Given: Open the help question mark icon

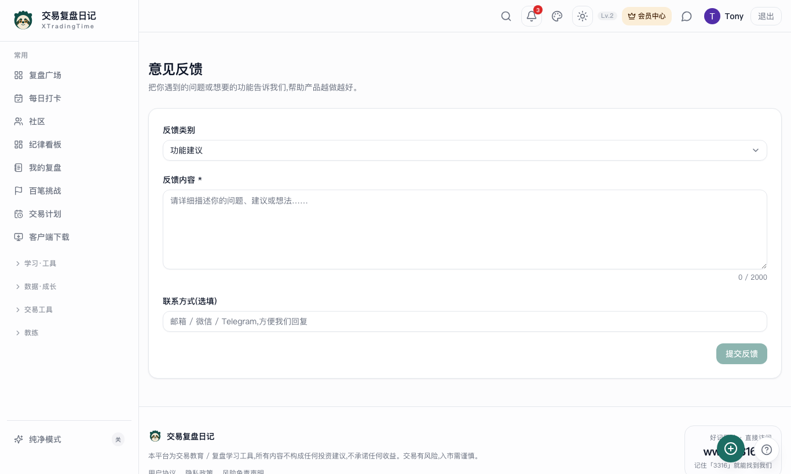Looking at the screenshot, I should click(x=767, y=450).
